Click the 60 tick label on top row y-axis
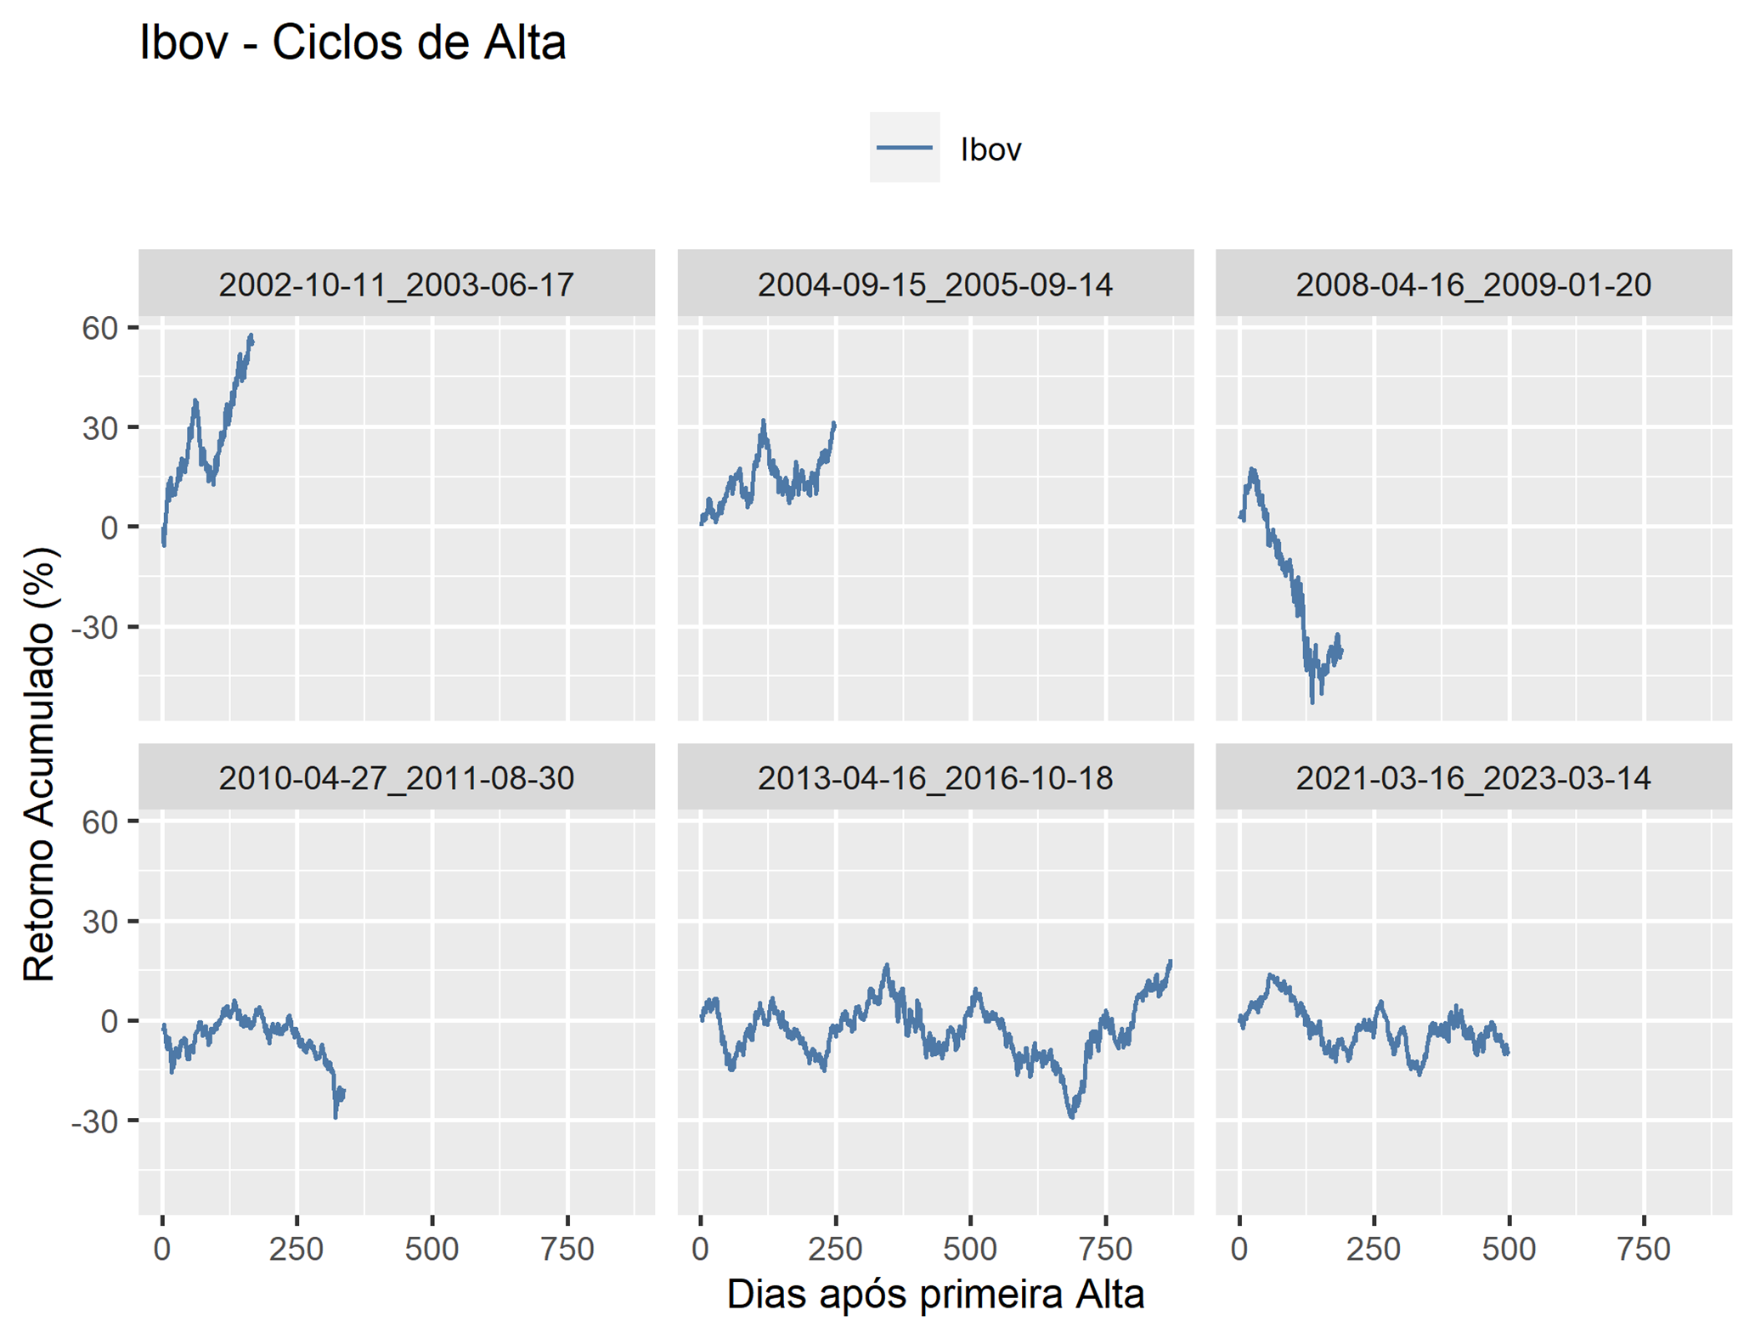Viewport: 1755px width, 1338px height. point(99,328)
